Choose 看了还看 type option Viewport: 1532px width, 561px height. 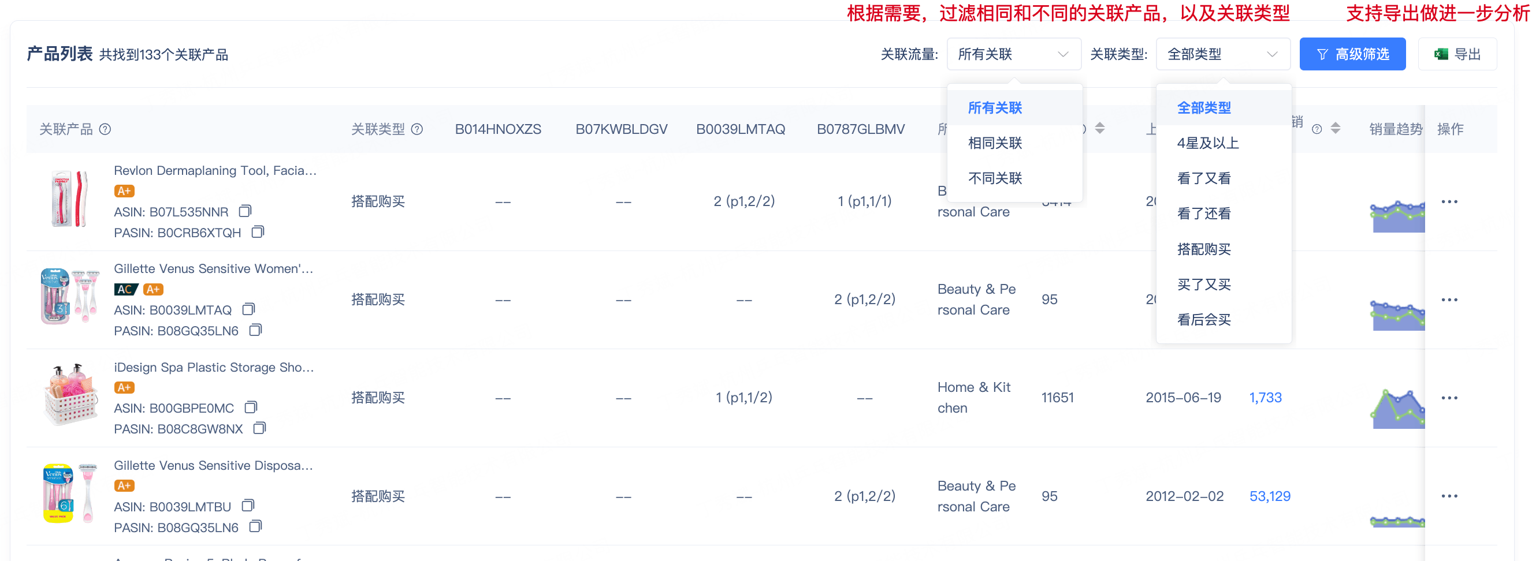pos(1224,214)
